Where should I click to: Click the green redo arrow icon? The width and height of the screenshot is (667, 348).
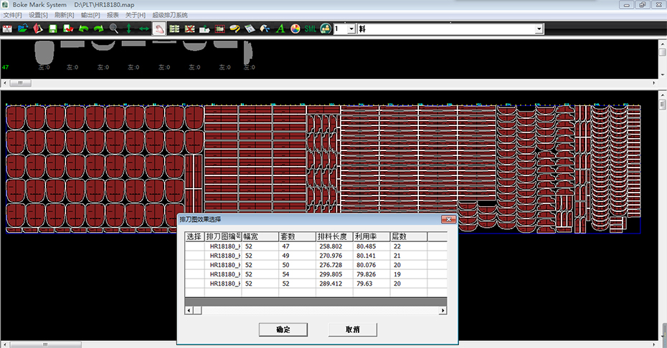point(98,29)
